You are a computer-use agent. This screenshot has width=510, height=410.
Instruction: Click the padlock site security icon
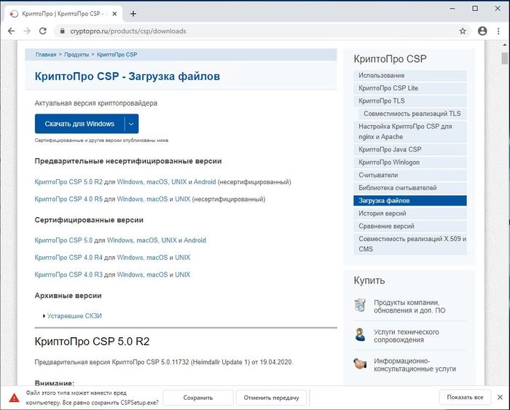[x=62, y=31]
